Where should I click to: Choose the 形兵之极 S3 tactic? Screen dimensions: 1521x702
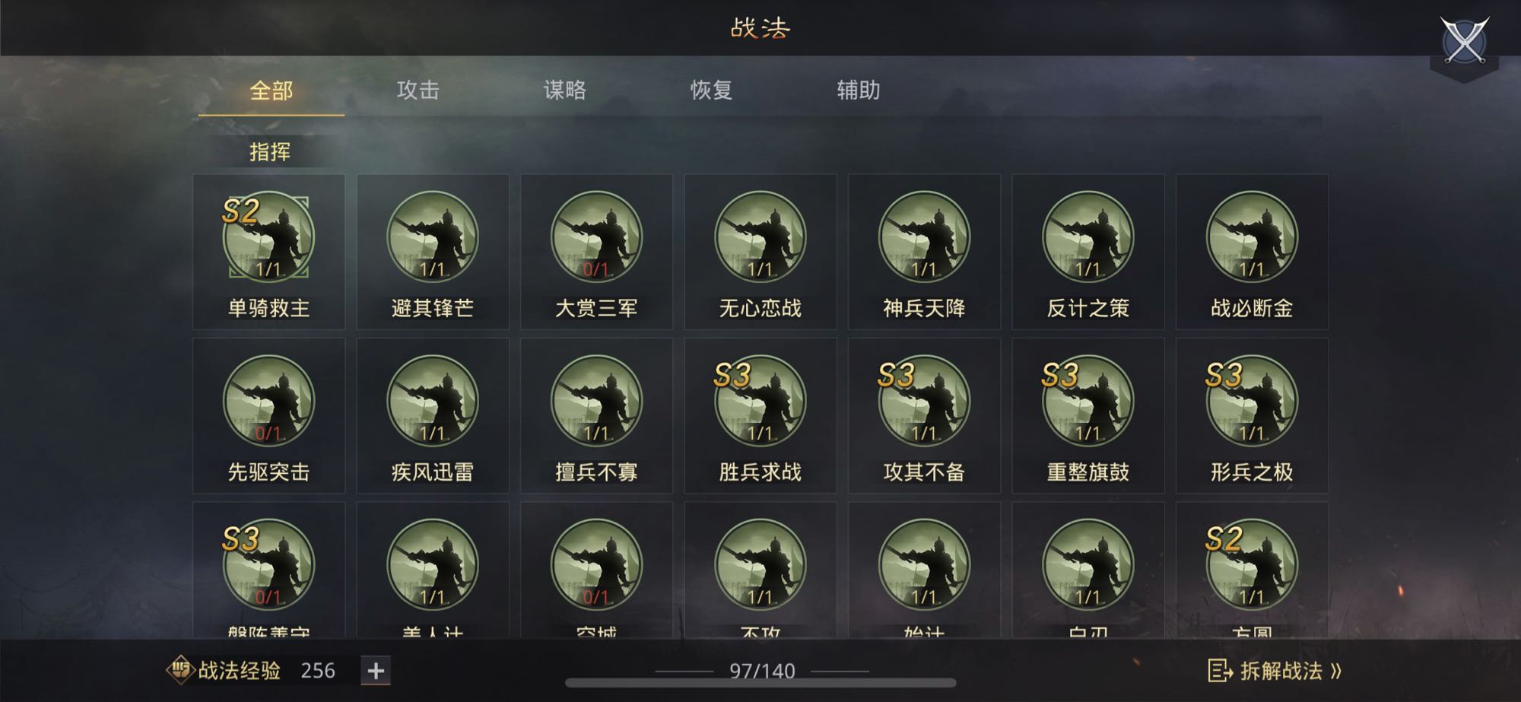click(1252, 401)
